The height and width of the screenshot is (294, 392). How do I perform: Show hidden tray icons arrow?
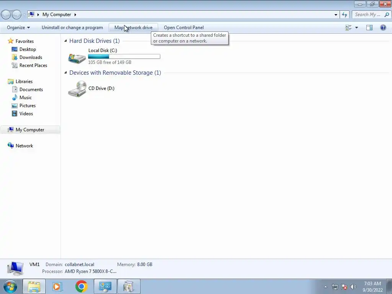pyautogui.click(x=325, y=287)
